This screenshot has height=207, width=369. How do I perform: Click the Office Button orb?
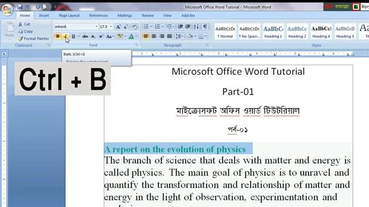coord(7,10)
